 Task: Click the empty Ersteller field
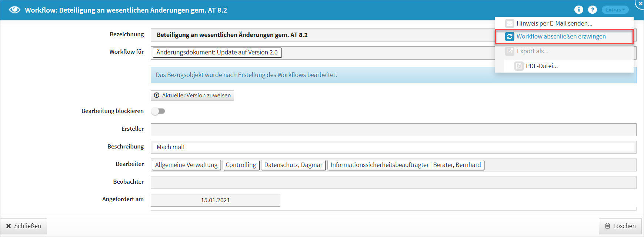tap(393, 130)
